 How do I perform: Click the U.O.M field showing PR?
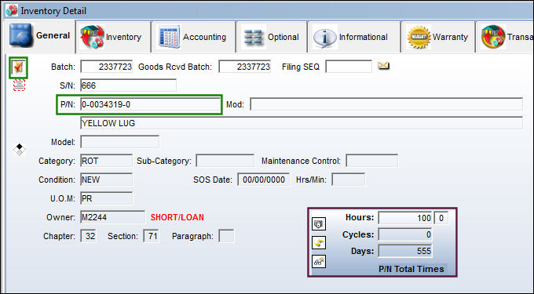(107, 198)
